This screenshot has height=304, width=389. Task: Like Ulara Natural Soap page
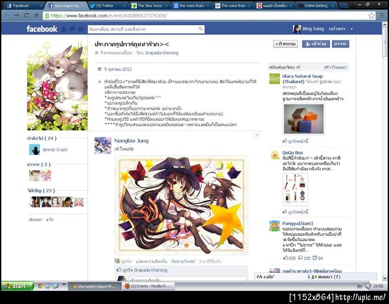[x=296, y=141]
